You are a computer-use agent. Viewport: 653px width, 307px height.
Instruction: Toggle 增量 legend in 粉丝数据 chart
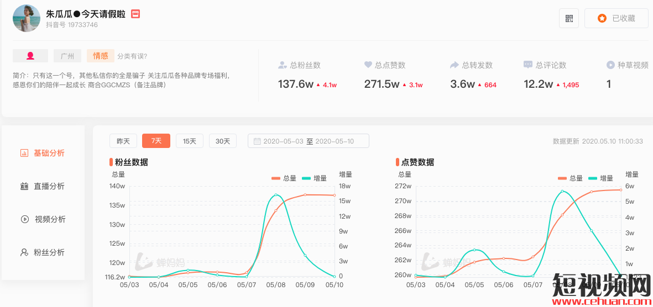pyautogui.click(x=314, y=178)
